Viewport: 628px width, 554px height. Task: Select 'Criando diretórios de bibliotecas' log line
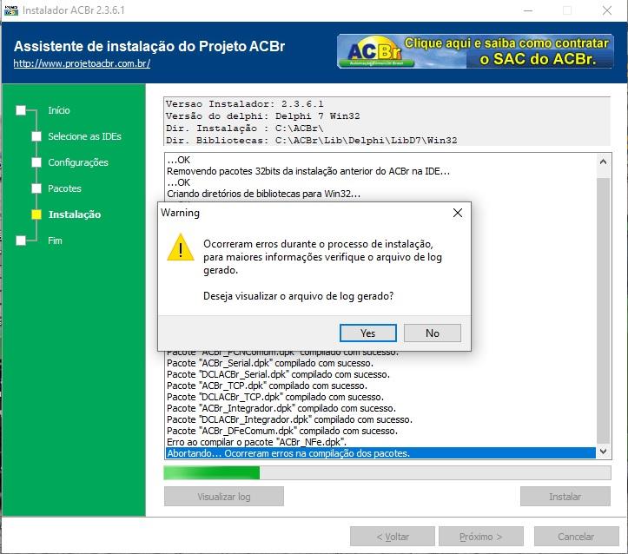tap(380, 194)
